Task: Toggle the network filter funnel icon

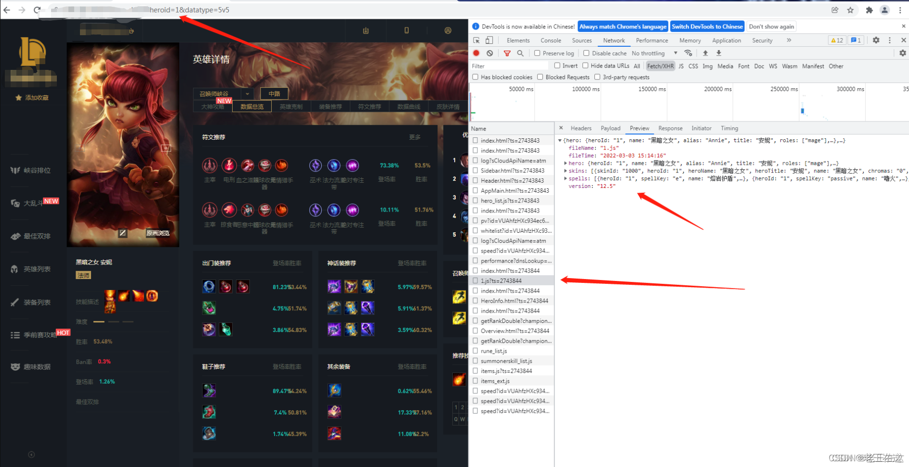Action: 507,53
